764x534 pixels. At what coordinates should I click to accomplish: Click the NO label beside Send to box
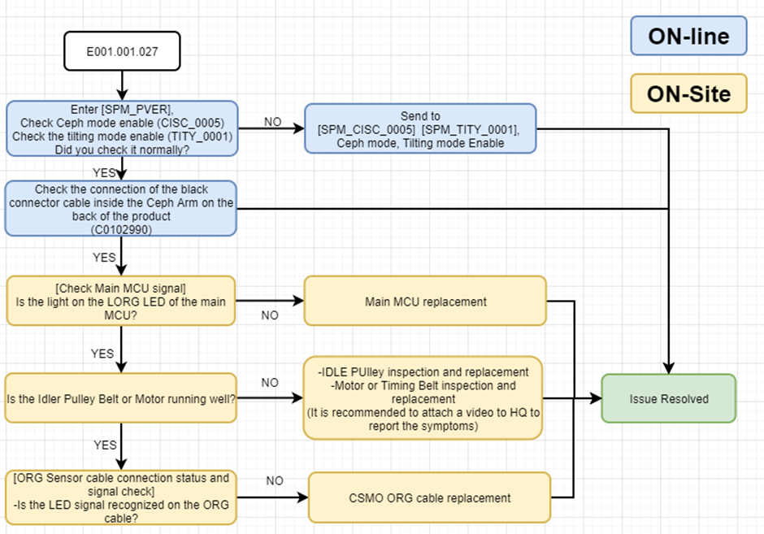[273, 122]
